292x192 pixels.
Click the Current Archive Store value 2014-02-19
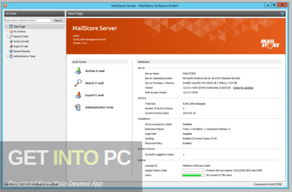click(189, 113)
